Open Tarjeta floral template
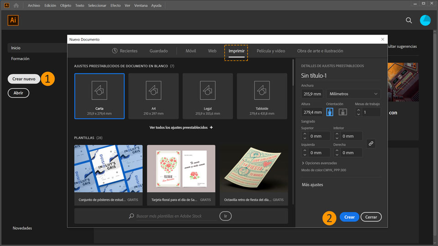The width and height of the screenshot is (438, 246). coord(181,175)
